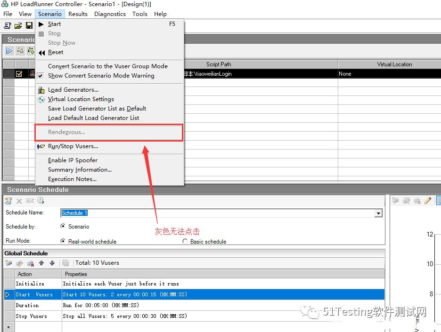Click the pencil edit icon above the graph
Viewport: 441px width, 332px height.
(x=428, y=200)
